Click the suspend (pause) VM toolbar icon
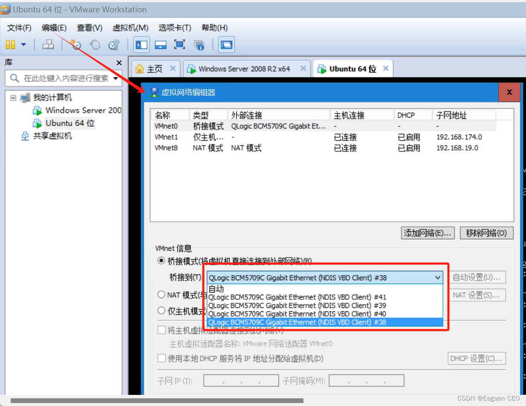Screen dimensions: 526x406 tap(11, 44)
